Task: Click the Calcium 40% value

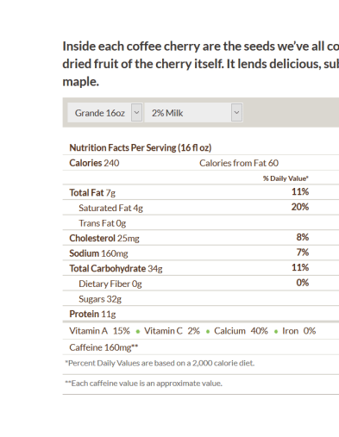Action: click(x=241, y=331)
